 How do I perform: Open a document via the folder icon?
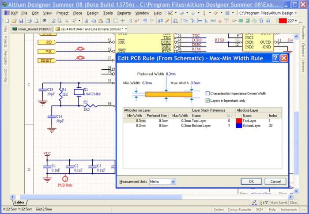[x=14, y=21]
